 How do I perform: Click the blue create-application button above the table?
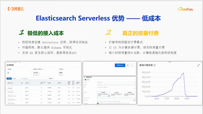(x=9, y=78)
